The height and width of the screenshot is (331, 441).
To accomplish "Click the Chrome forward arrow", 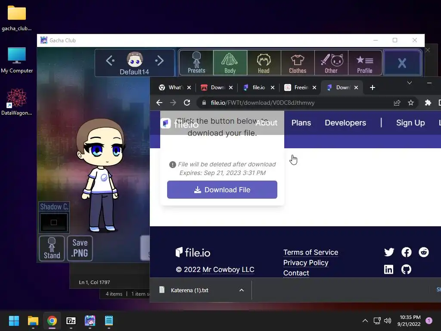I will pos(173,103).
